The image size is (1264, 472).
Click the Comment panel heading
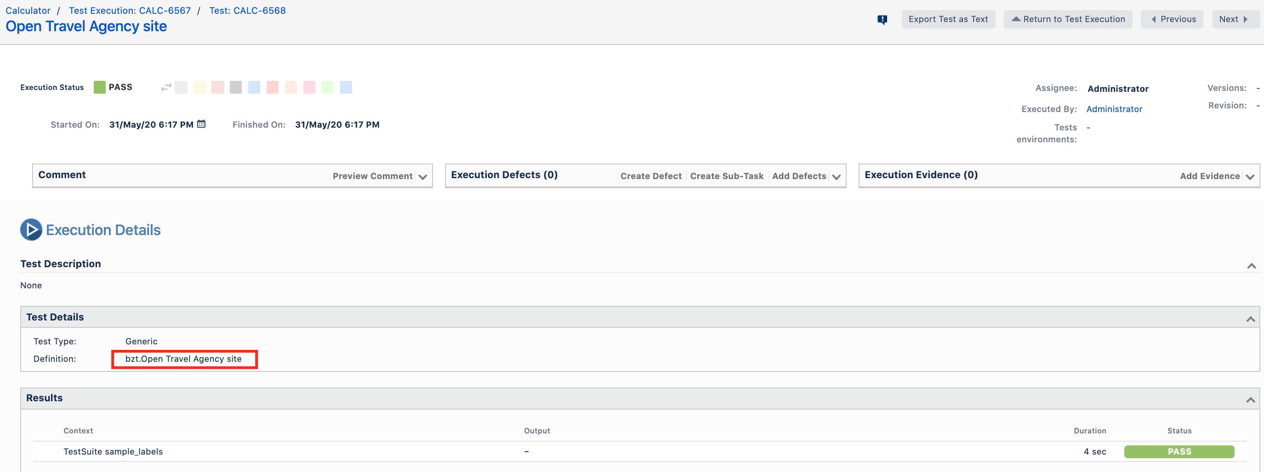point(62,175)
